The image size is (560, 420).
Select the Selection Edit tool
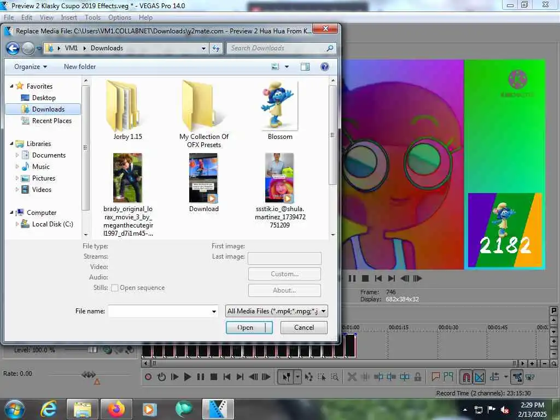pos(322,377)
